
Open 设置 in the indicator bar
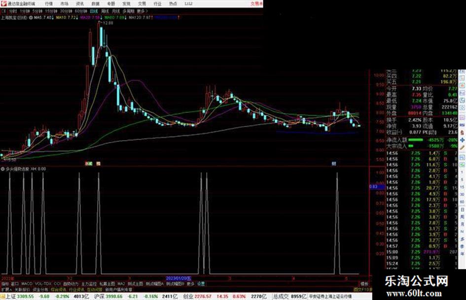201,284
